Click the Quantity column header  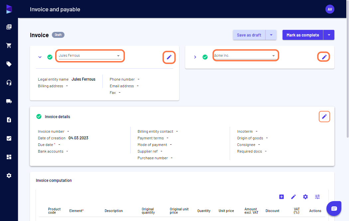pos(204,211)
